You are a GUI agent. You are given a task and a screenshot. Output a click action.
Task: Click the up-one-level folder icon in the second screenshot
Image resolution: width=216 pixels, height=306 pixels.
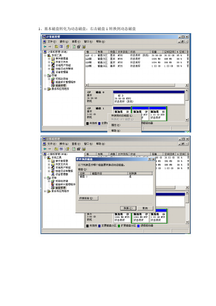pos(56,149)
